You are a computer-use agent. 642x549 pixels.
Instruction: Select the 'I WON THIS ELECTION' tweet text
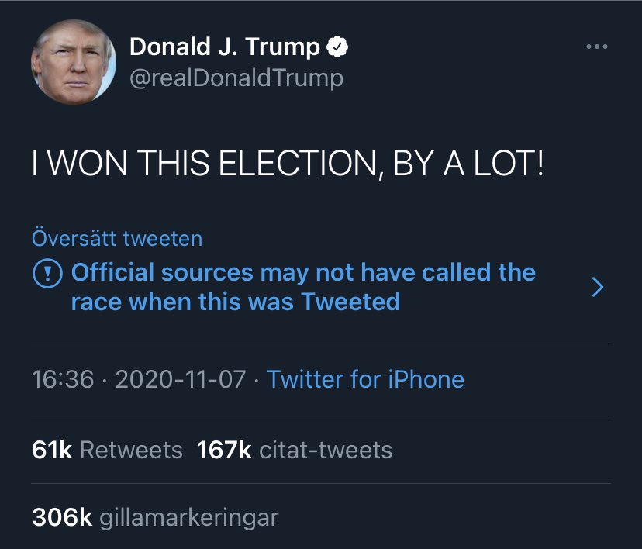[x=288, y=164]
